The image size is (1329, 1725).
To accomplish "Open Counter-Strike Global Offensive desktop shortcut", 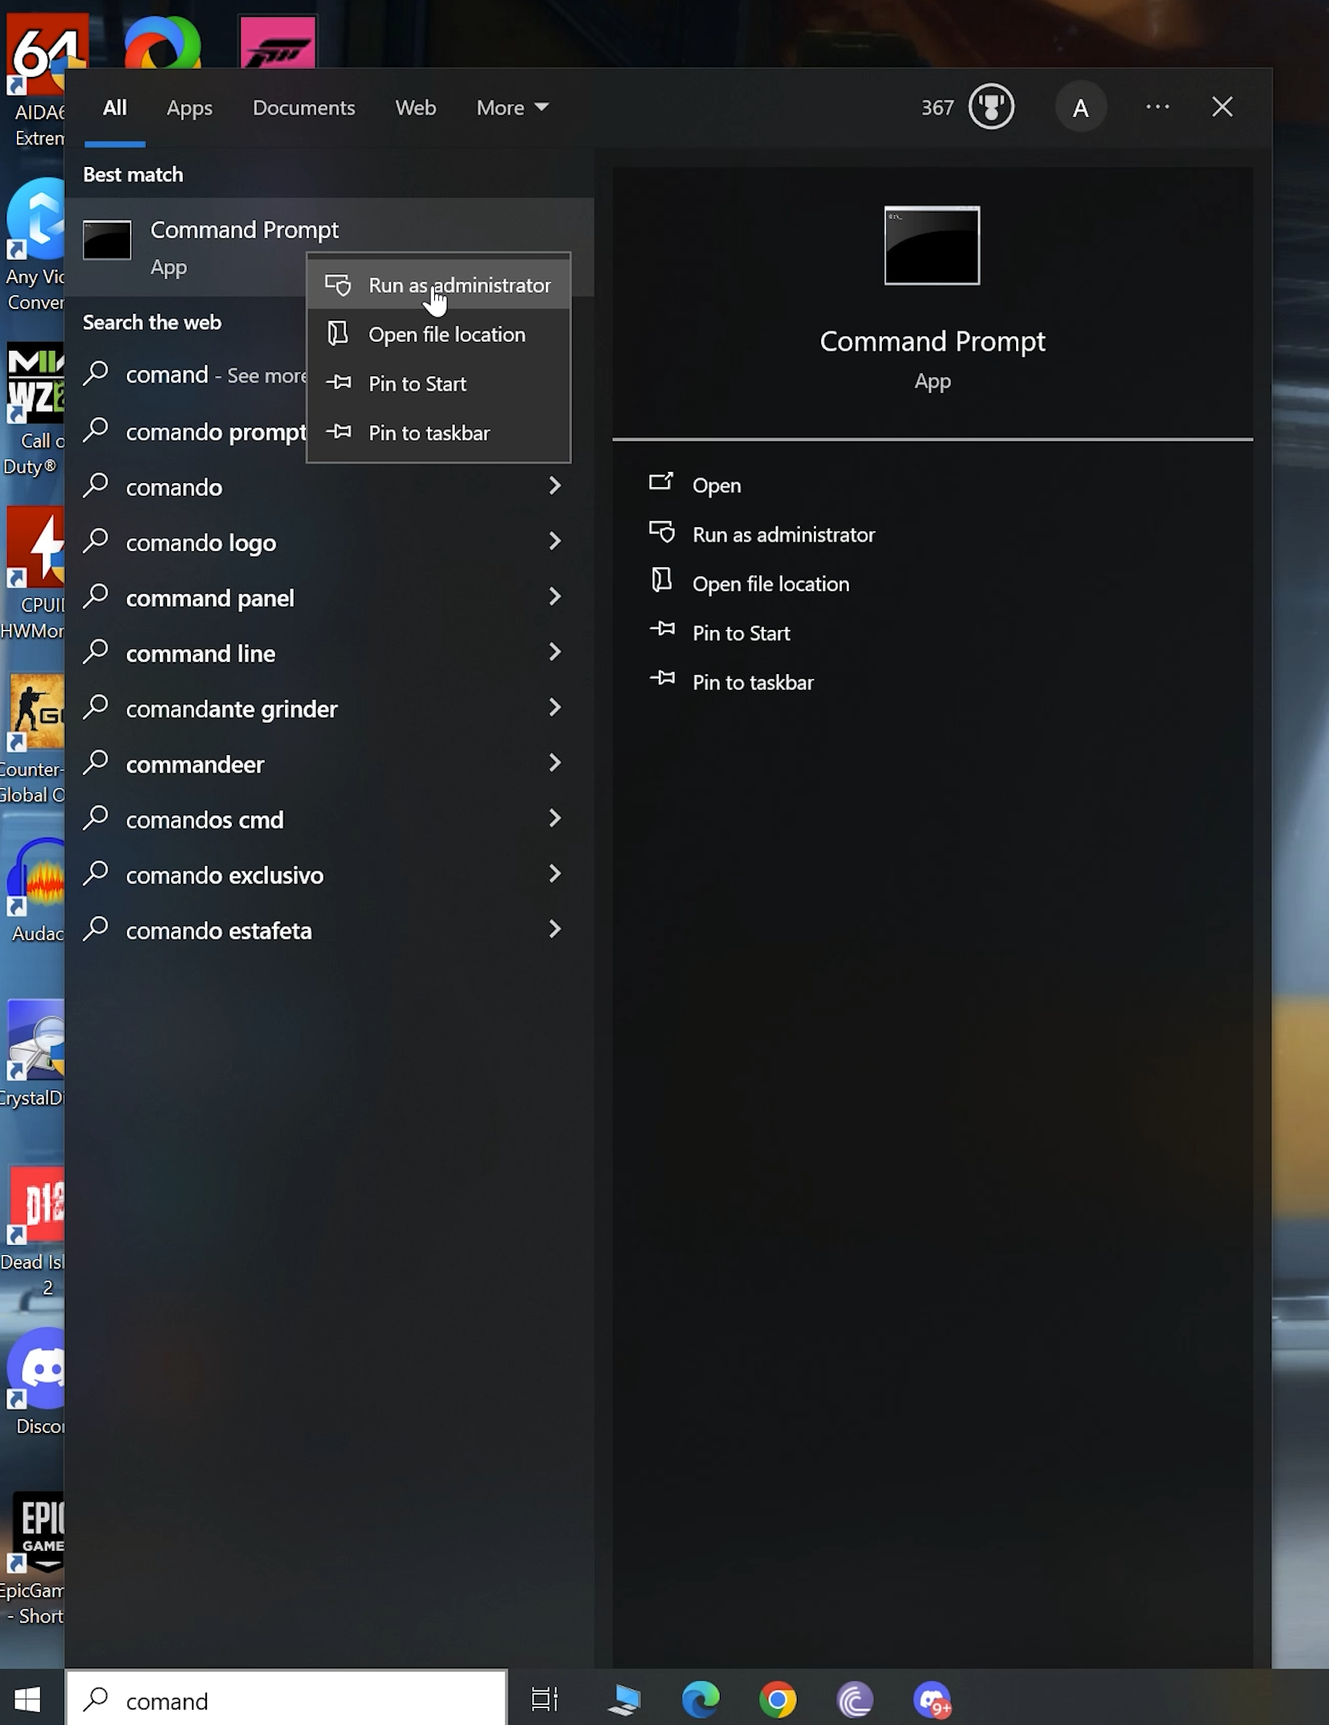I will [33, 738].
